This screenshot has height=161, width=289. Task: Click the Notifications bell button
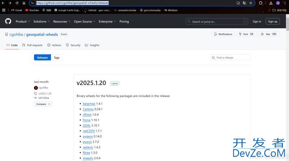point(223,34)
